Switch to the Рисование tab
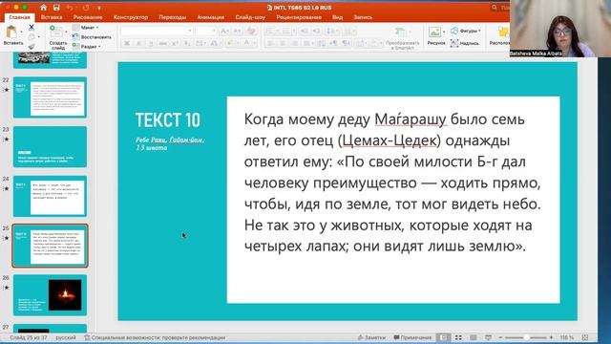Image resolution: width=611 pixels, height=344 pixels. [88, 17]
